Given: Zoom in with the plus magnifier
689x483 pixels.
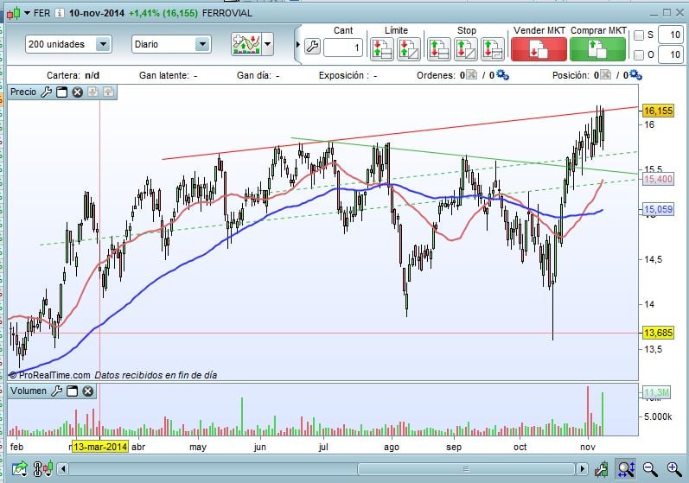Looking at the screenshot, I should click(674, 469).
